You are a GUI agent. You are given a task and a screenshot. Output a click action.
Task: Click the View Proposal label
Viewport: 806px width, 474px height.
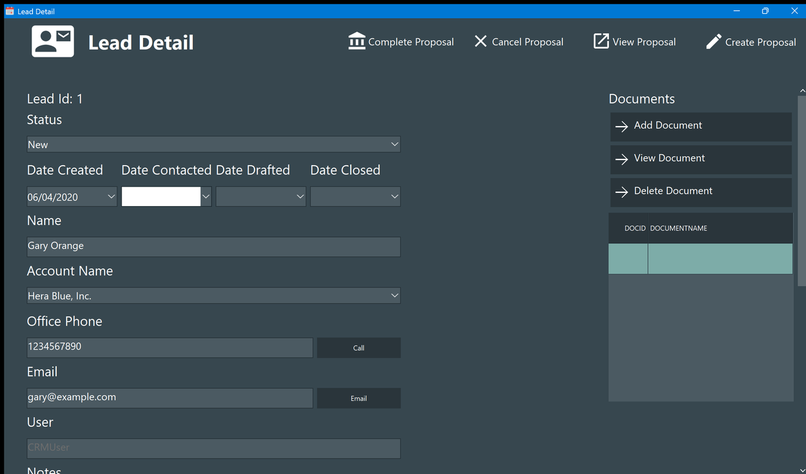(x=644, y=42)
